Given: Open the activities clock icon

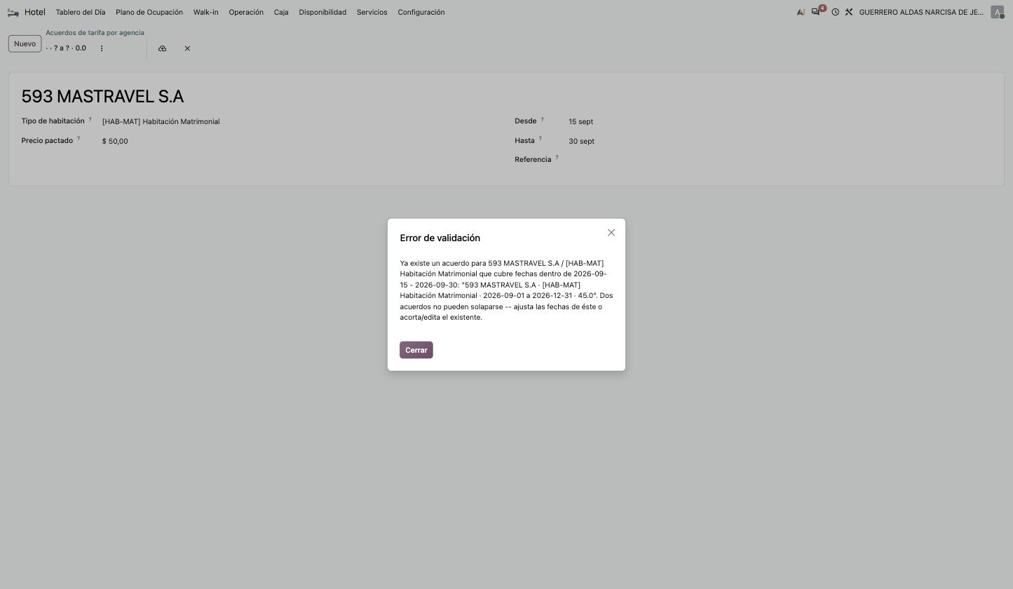Looking at the screenshot, I should click(x=836, y=12).
